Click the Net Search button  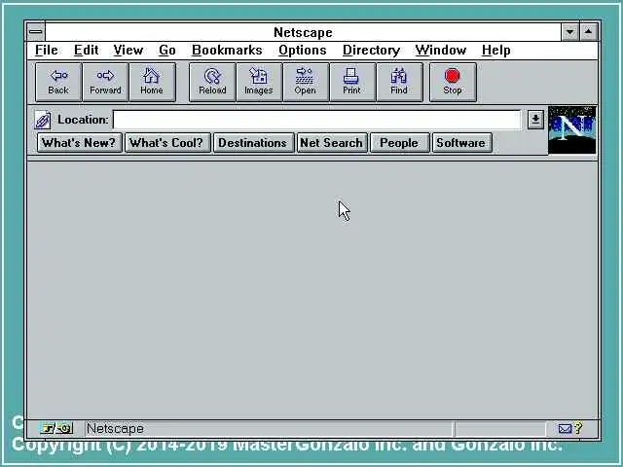point(331,143)
